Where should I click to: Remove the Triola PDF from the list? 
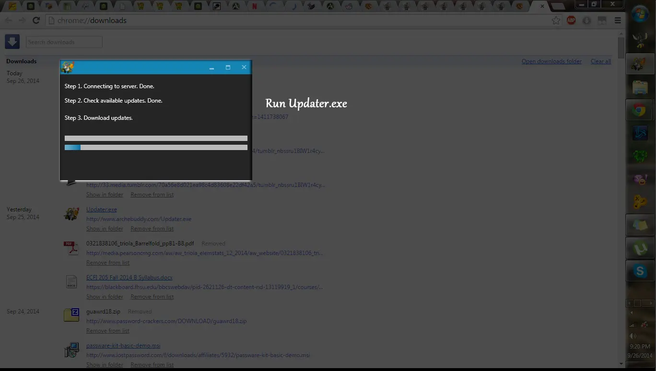click(108, 263)
